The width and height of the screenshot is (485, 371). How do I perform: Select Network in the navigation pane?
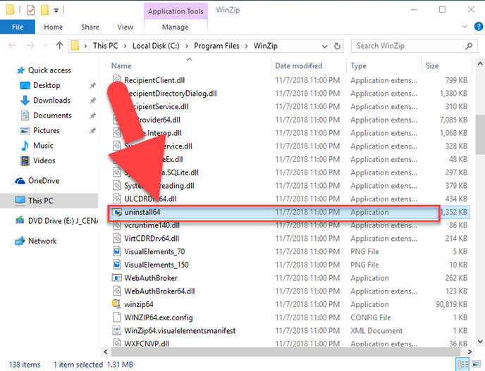[42, 241]
